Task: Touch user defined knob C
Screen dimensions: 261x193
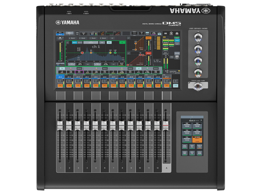Action: pyautogui.click(x=198, y=61)
